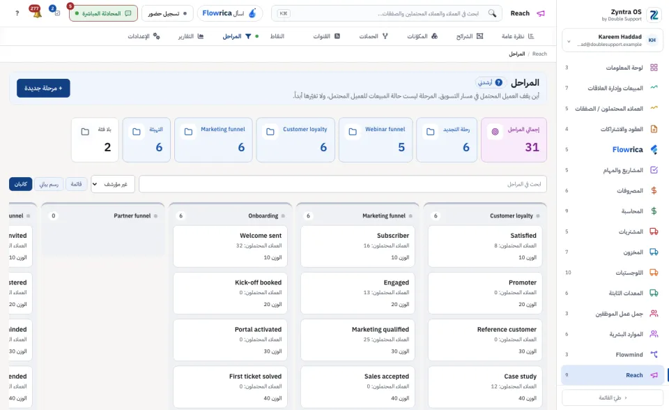Open sales and relationship management in sidebar
The height and width of the screenshot is (410, 669).
tap(613, 88)
